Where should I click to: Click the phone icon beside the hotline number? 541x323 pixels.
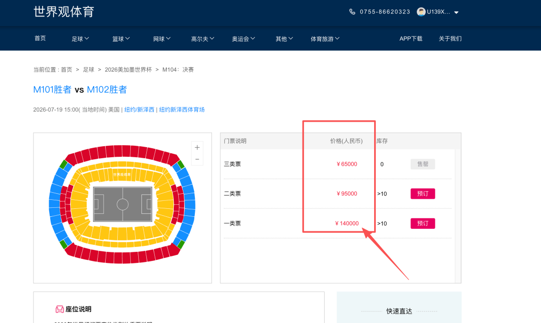click(x=352, y=12)
